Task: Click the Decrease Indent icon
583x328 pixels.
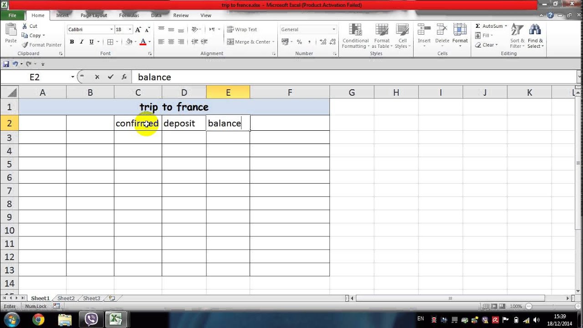Action: tap(194, 42)
